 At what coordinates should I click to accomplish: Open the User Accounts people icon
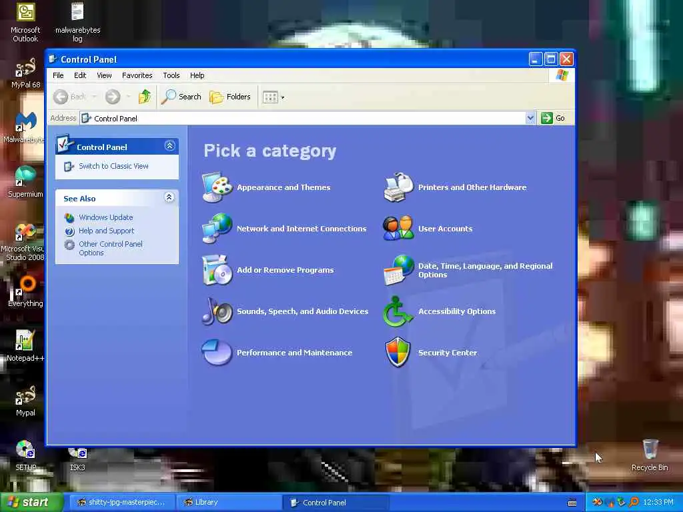pyautogui.click(x=398, y=228)
